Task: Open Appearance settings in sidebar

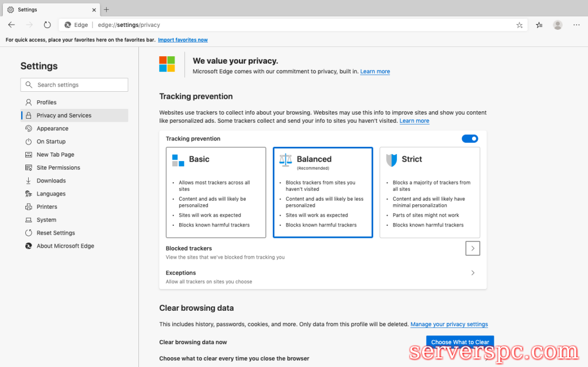Action: 52,128
